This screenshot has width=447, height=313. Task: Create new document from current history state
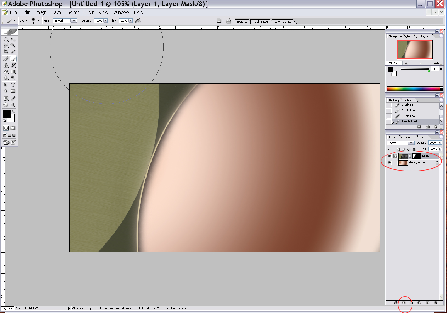pyautogui.click(x=419, y=127)
